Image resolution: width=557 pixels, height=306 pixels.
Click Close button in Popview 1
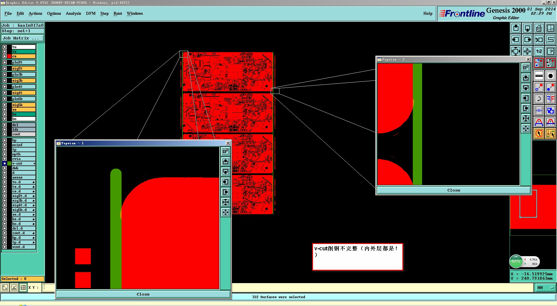tap(143, 294)
